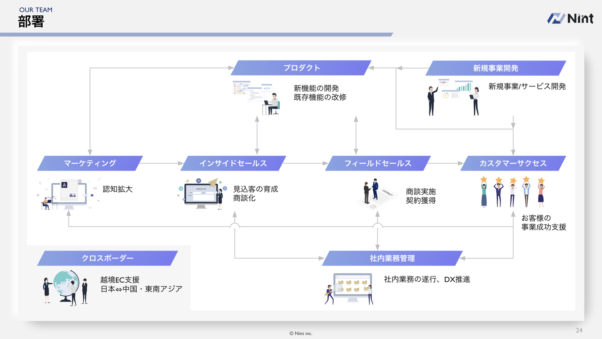Click the handshake contract illustration under フィールドセールス
The height and width of the screenshot is (339, 602).
pos(378,195)
